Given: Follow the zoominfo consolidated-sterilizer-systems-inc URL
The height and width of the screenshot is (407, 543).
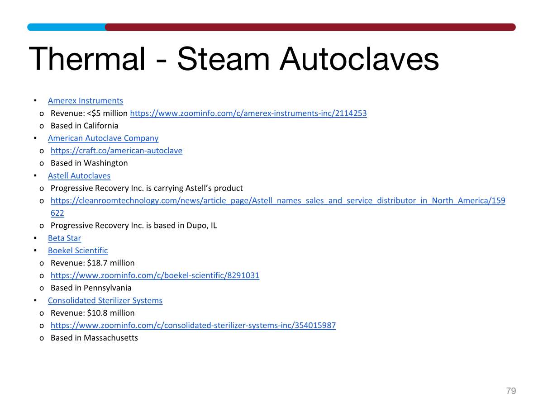Looking at the screenshot, I should click(193, 325).
